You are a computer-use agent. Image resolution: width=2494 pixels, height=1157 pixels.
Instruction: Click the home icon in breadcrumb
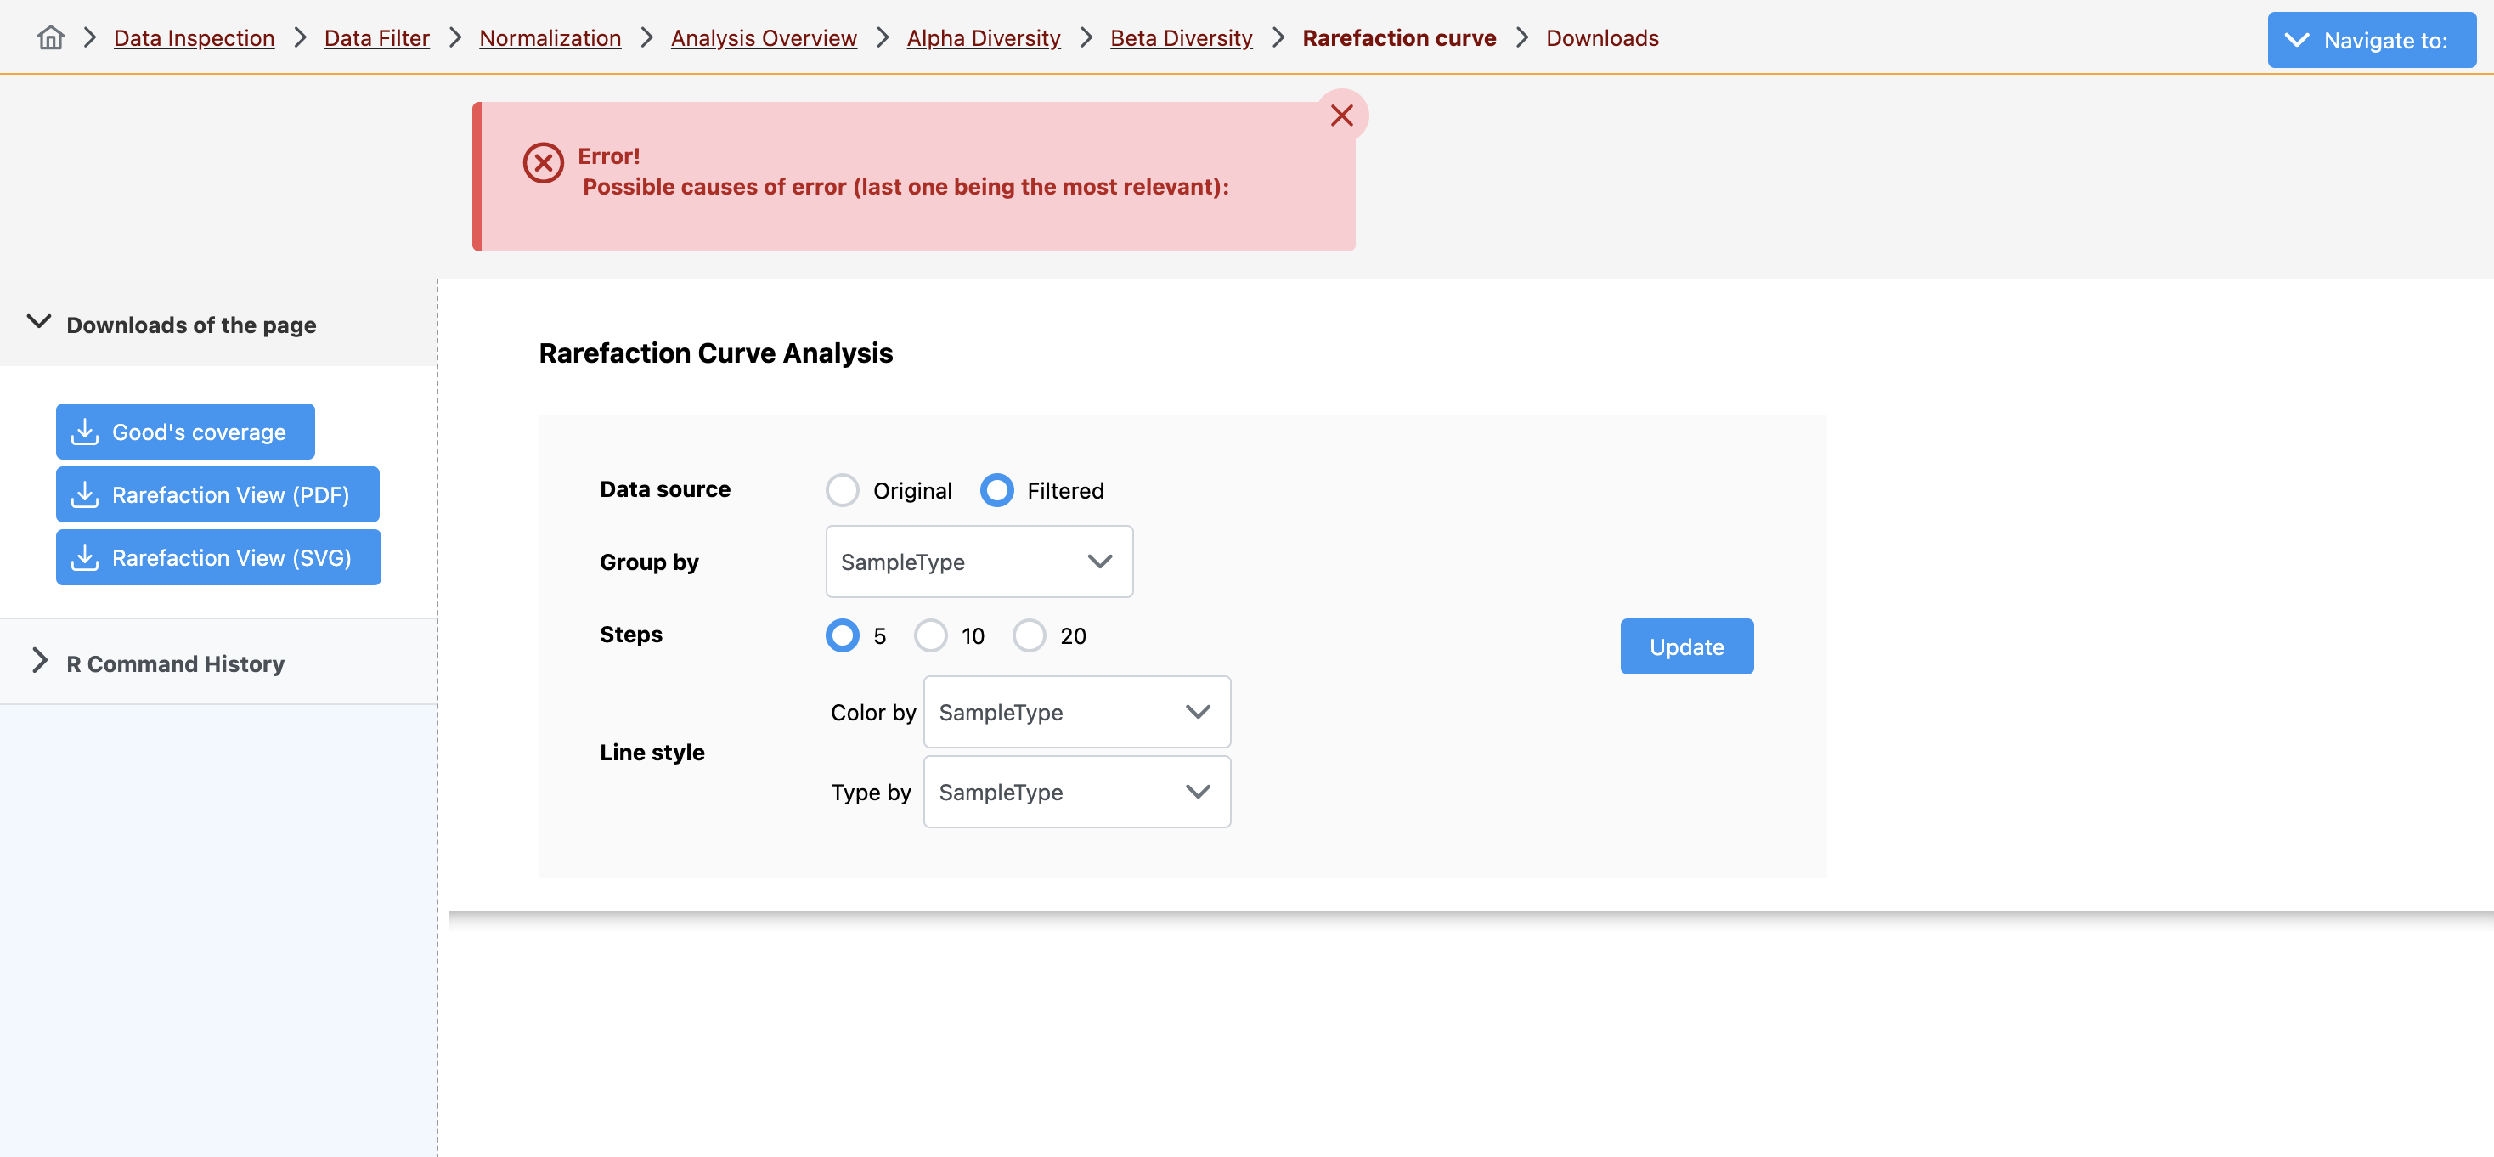(50, 37)
